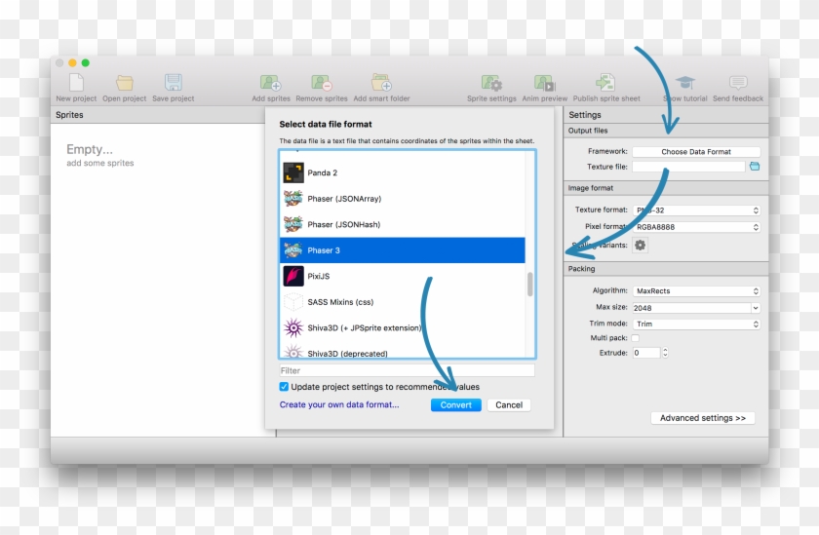Select Phaser 3 format
The height and width of the screenshot is (535, 819).
403,250
